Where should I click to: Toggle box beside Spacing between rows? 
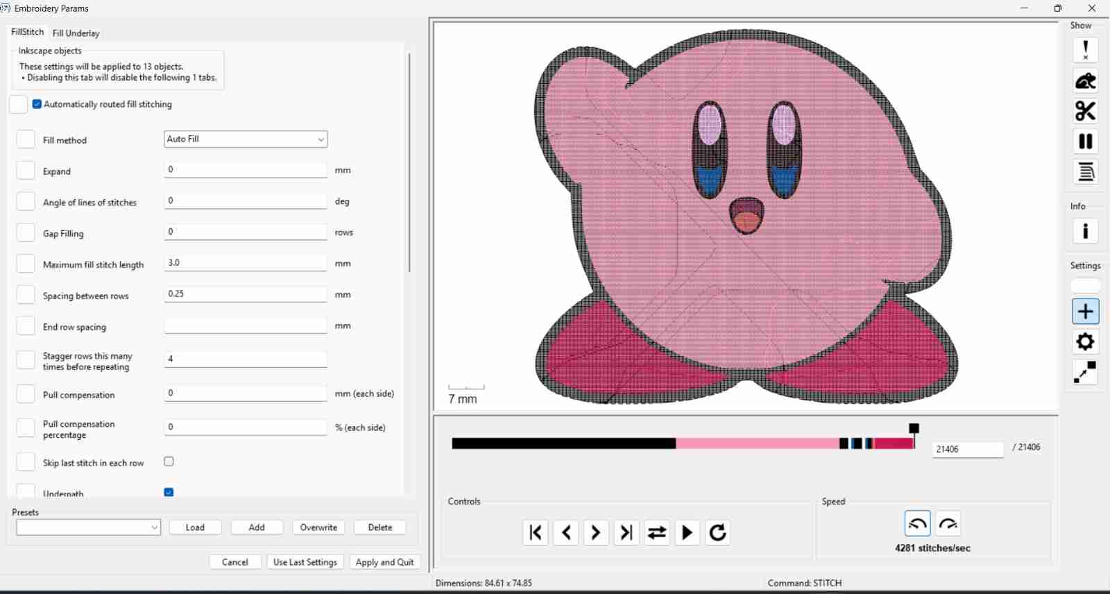coord(26,295)
